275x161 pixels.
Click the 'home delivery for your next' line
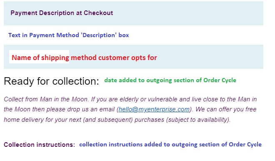tap(42, 120)
